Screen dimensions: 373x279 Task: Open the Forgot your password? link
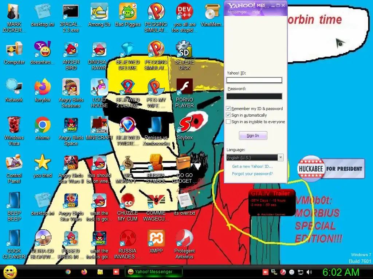click(252, 174)
